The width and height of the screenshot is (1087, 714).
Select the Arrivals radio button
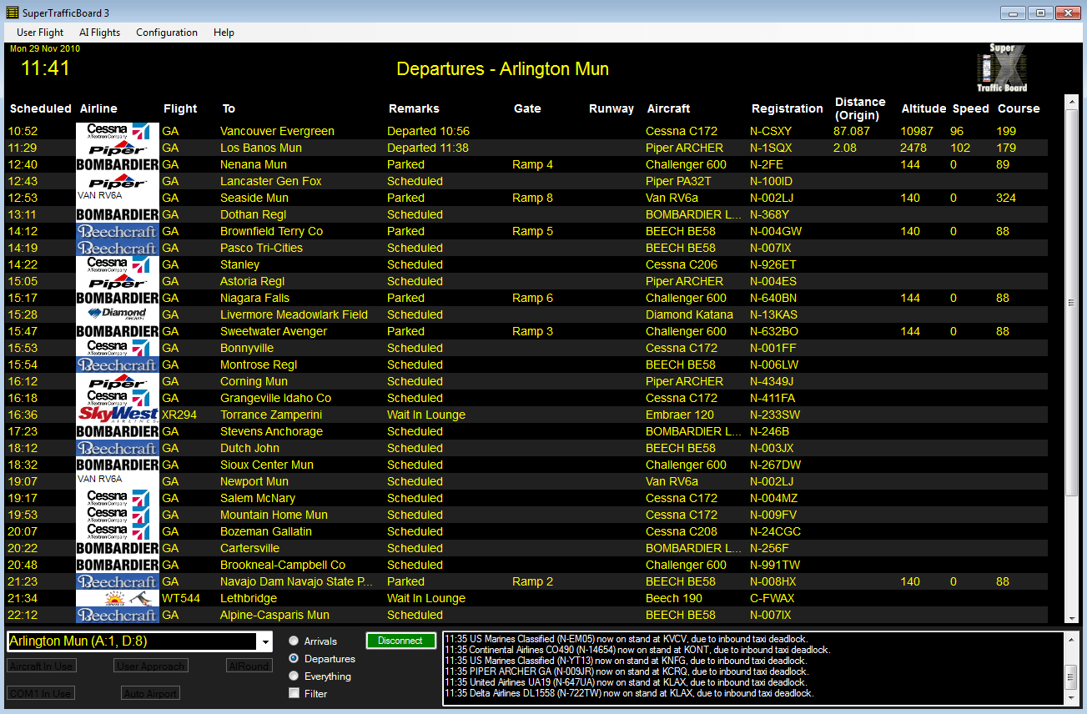click(294, 641)
